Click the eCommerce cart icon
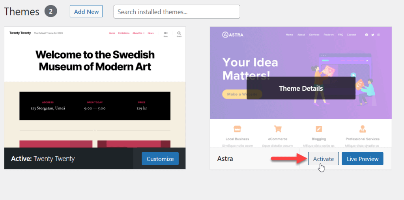The image size is (404, 200). point(277,129)
